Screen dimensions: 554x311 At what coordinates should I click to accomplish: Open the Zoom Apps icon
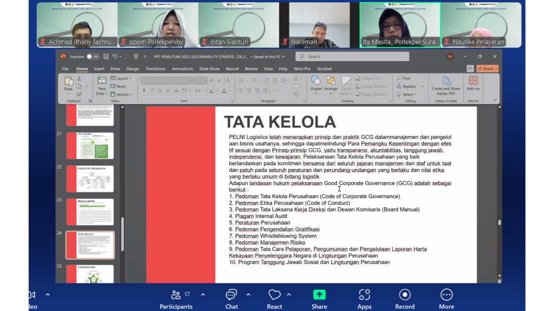point(364,295)
